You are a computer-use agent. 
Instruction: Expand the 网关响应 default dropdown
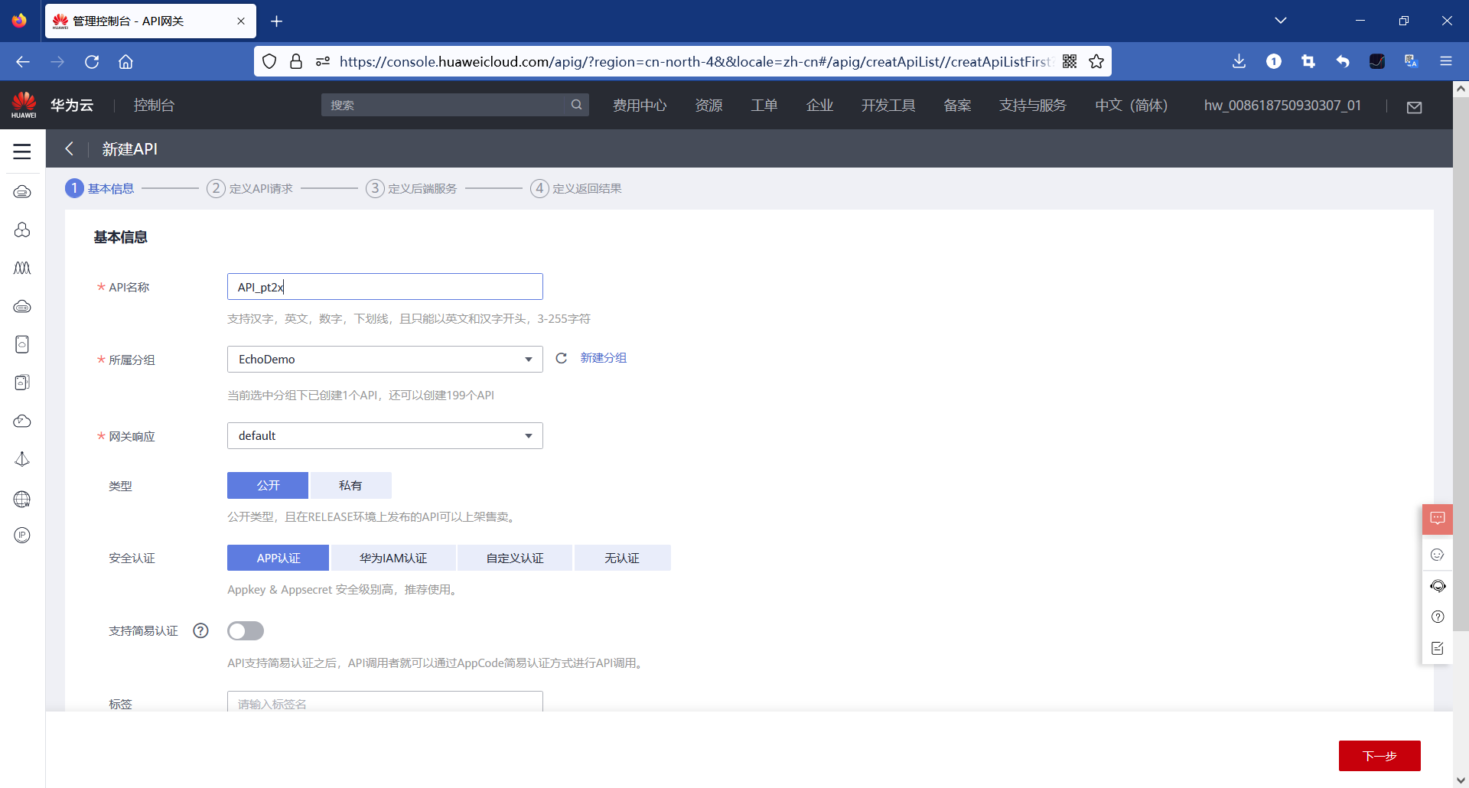[x=385, y=435]
